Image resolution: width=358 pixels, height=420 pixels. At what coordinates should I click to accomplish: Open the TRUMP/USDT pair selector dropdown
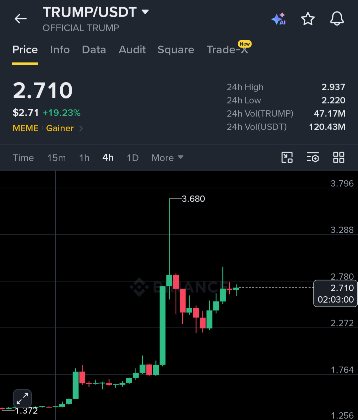145,12
